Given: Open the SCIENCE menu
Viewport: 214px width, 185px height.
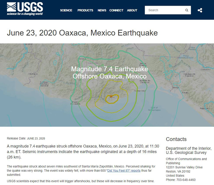Looking at the screenshot, I should pos(66,10).
